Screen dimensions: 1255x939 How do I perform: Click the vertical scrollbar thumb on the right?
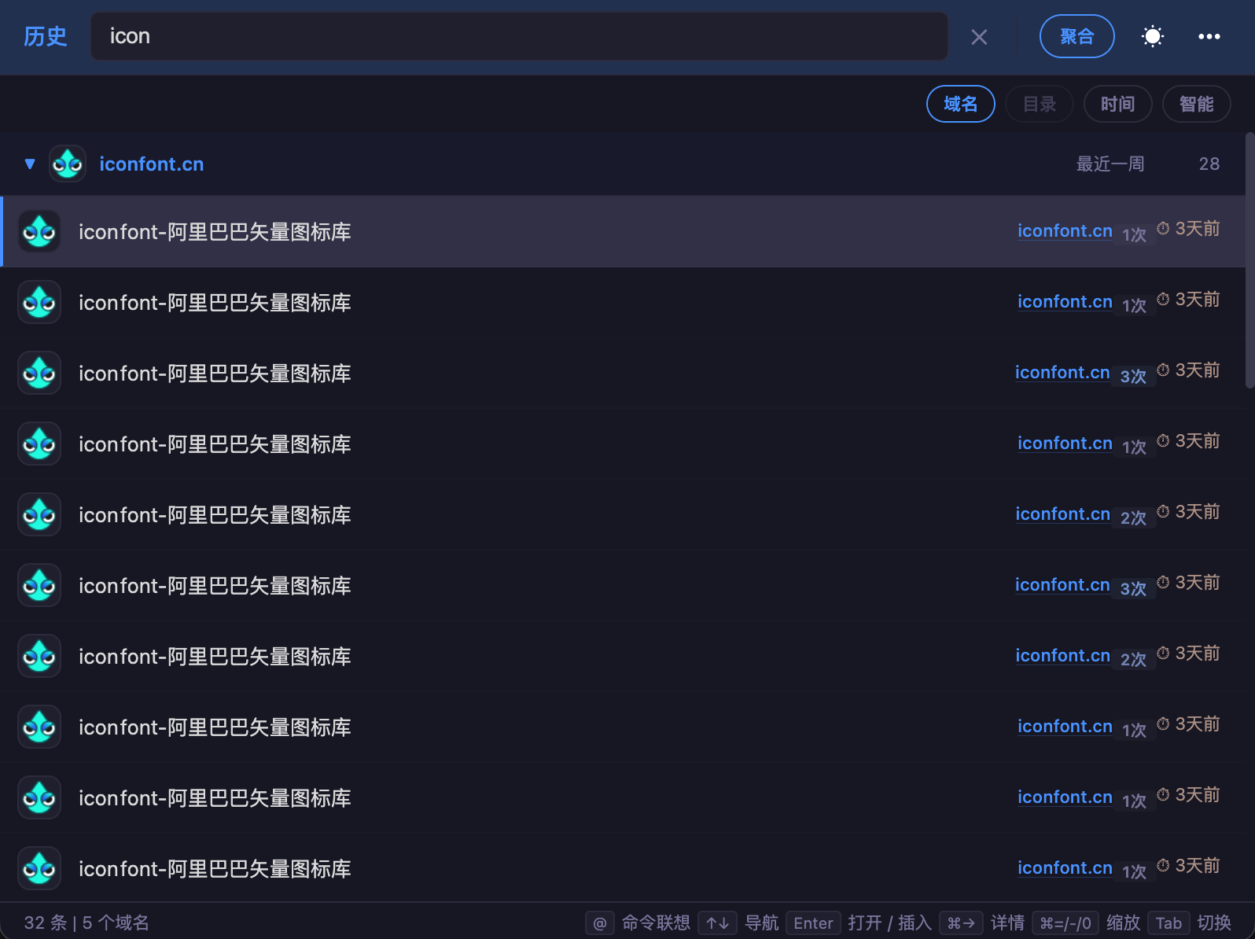[1250, 261]
